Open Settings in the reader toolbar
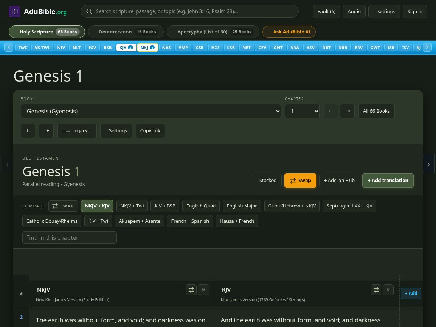The height and width of the screenshot is (327, 436). [116, 131]
